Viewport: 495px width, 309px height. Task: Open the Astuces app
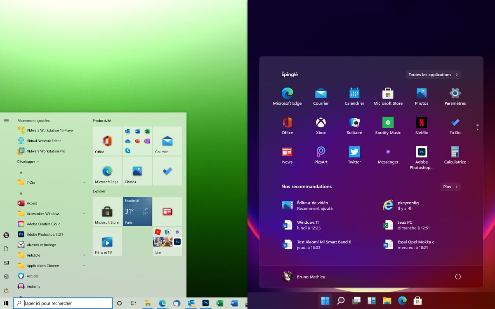pyautogui.click(x=28, y=276)
